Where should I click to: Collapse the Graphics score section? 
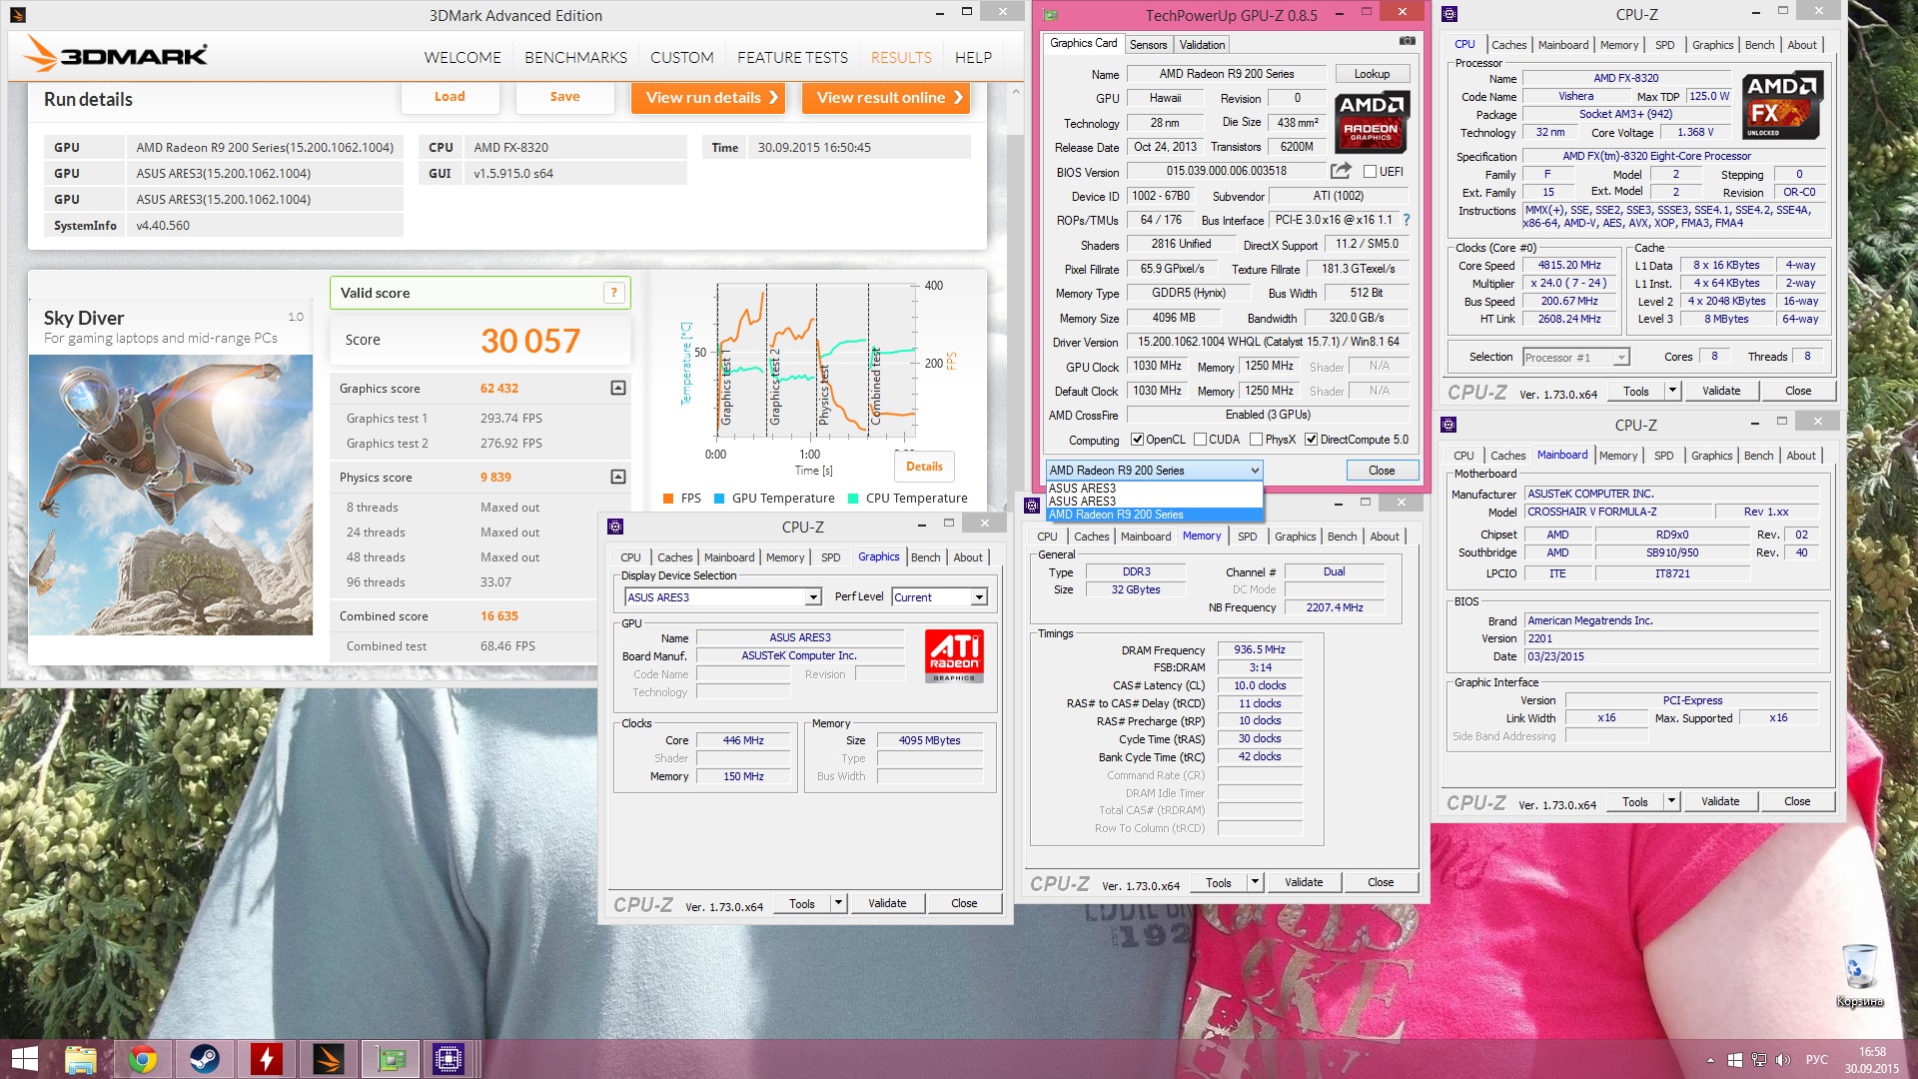point(618,388)
